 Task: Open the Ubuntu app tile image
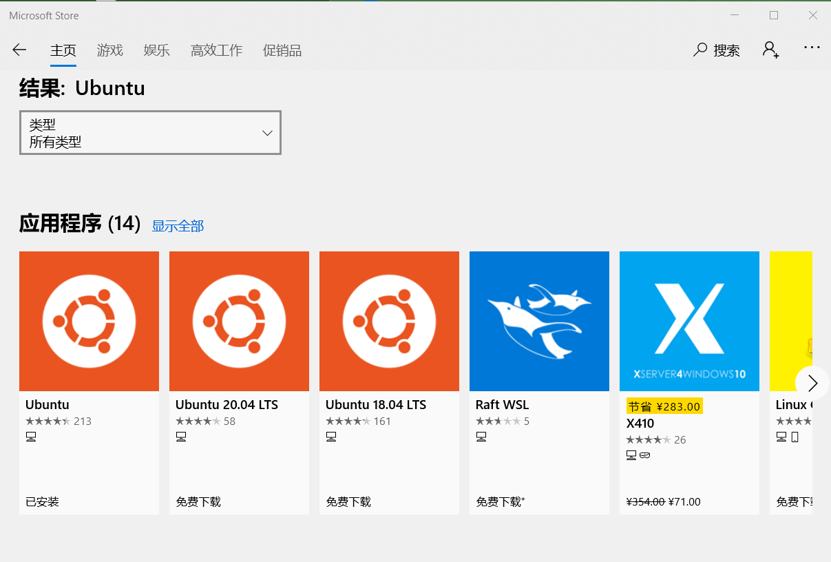(x=89, y=321)
